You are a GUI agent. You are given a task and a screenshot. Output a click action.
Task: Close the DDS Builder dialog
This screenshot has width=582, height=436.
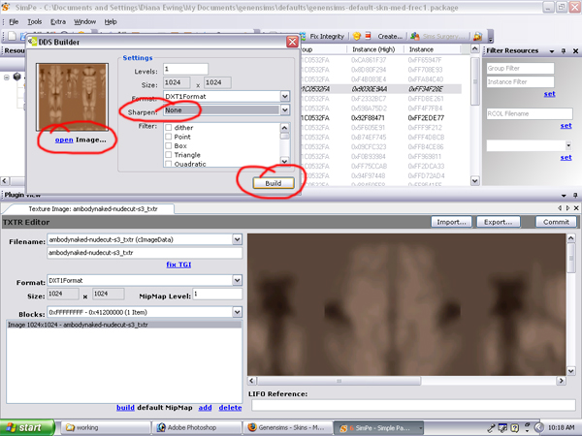[292, 42]
